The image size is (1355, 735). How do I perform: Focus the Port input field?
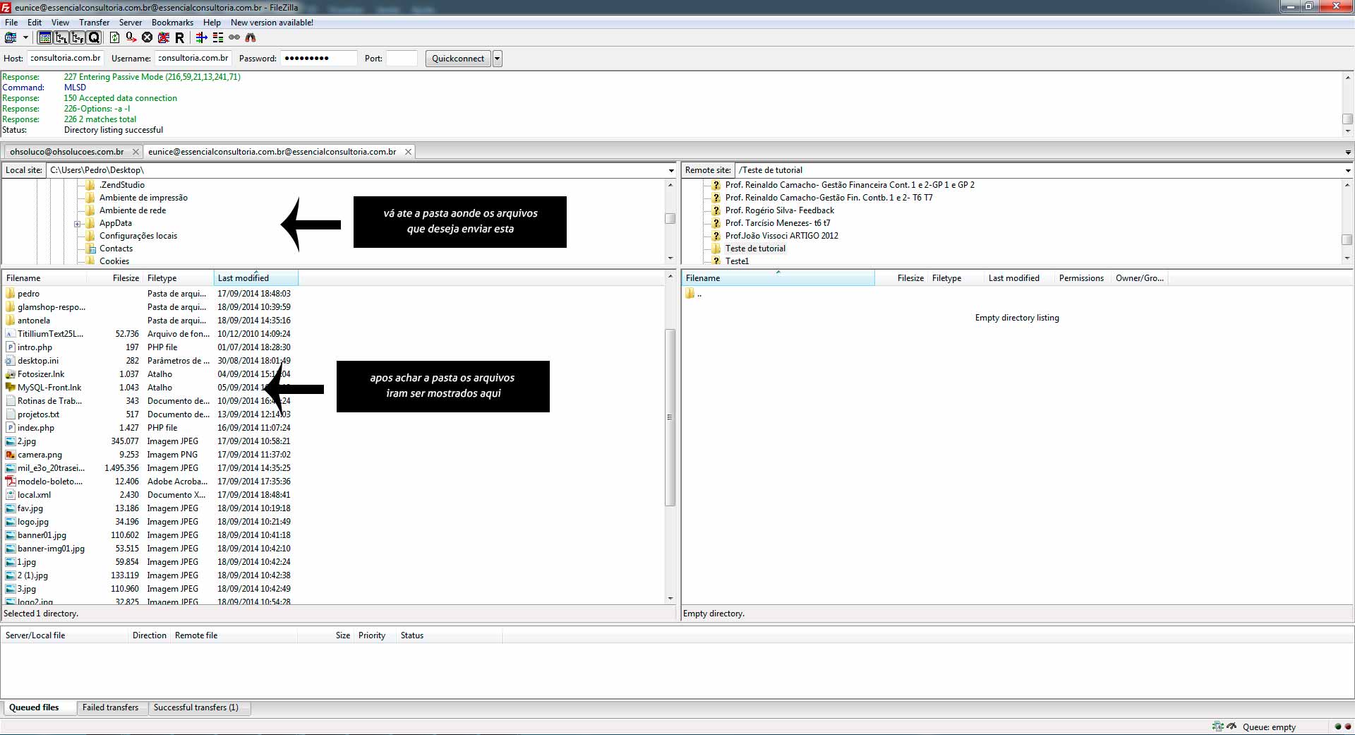pos(402,59)
